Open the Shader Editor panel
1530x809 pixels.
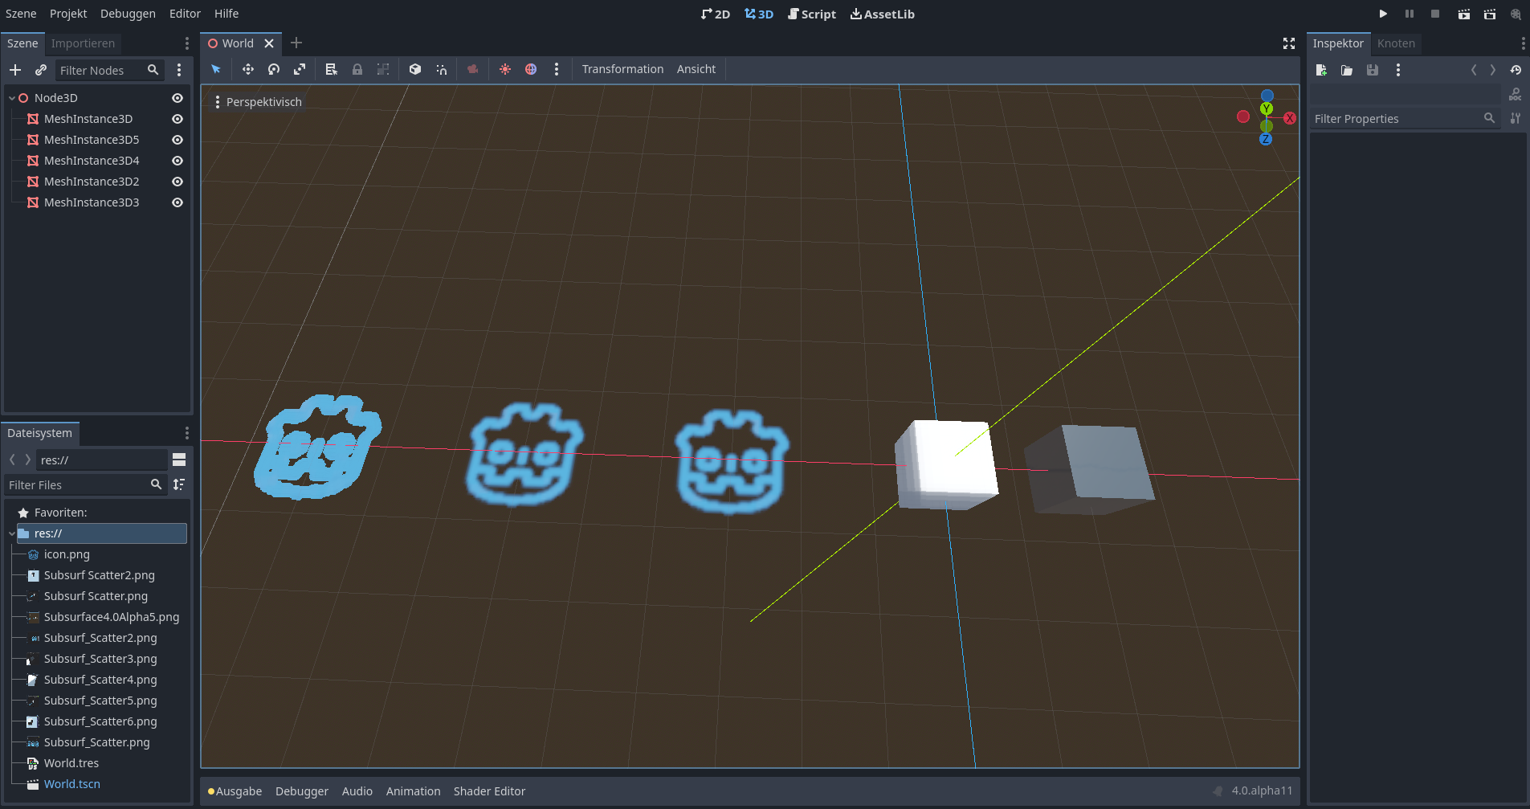pyautogui.click(x=489, y=791)
